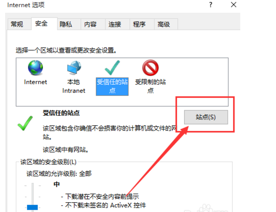Open the 内容 tab
This screenshot has width=276, height=212.
pos(90,24)
